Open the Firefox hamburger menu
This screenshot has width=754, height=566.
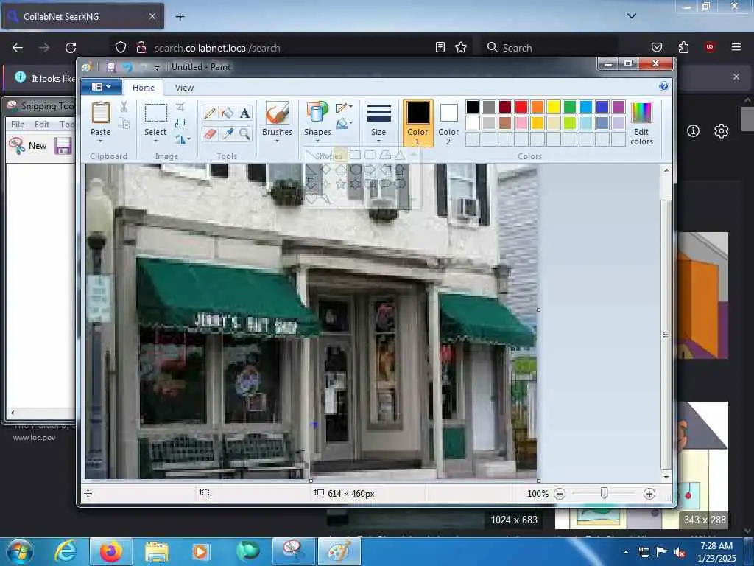click(736, 47)
